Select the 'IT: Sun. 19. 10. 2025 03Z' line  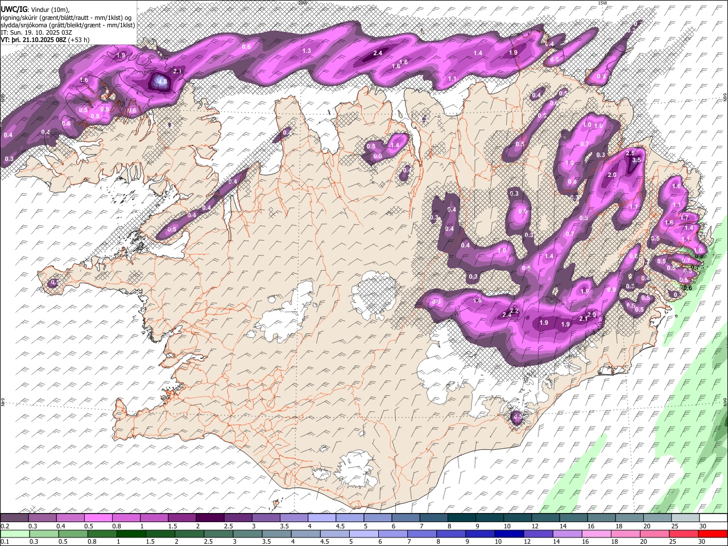pos(36,32)
